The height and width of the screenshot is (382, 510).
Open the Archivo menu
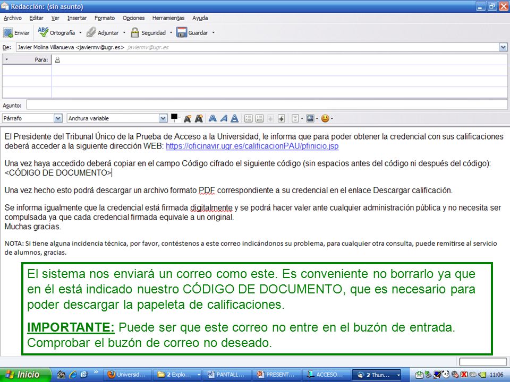click(x=13, y=18)
